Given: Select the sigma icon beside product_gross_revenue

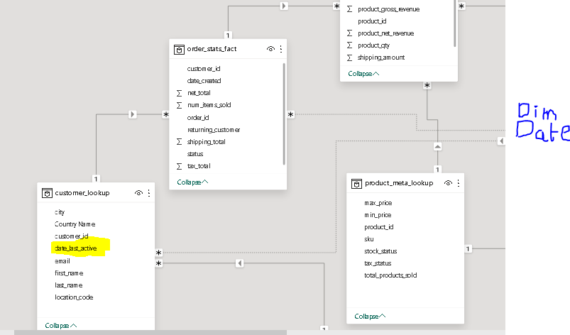Looking at the screenshot, I should pos(349,9).
